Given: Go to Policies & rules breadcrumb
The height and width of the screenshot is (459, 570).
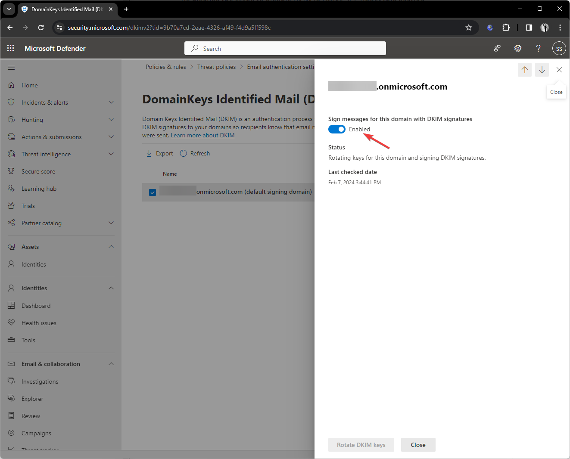Looking at the screenshot, I should click(x=166, y=67).
